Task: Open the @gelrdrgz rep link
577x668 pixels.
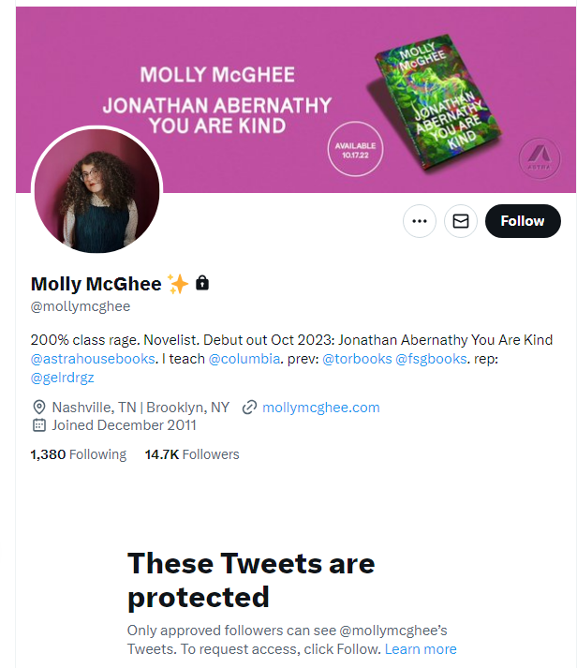Action: coord(63,378)
